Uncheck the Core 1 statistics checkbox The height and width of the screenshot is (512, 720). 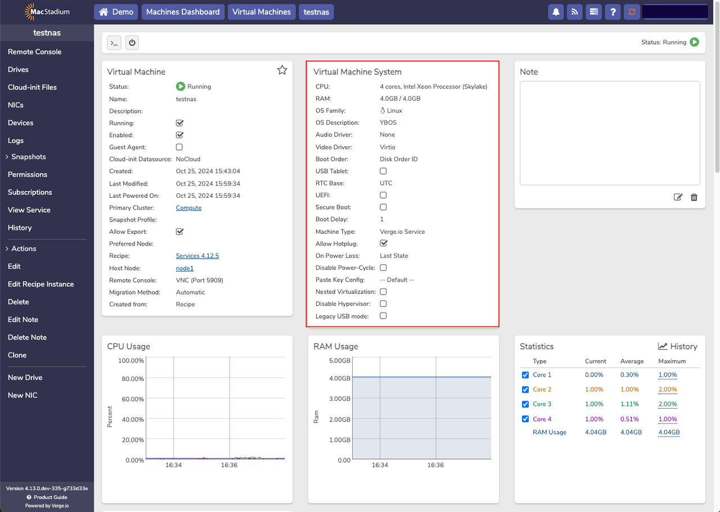[525, 375]
